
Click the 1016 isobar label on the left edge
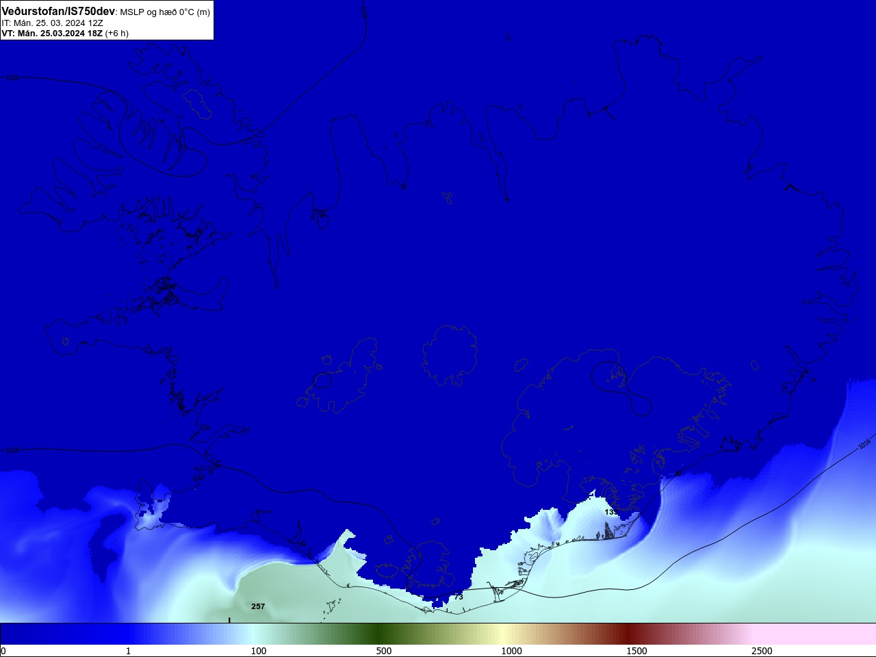click(12, 450)
